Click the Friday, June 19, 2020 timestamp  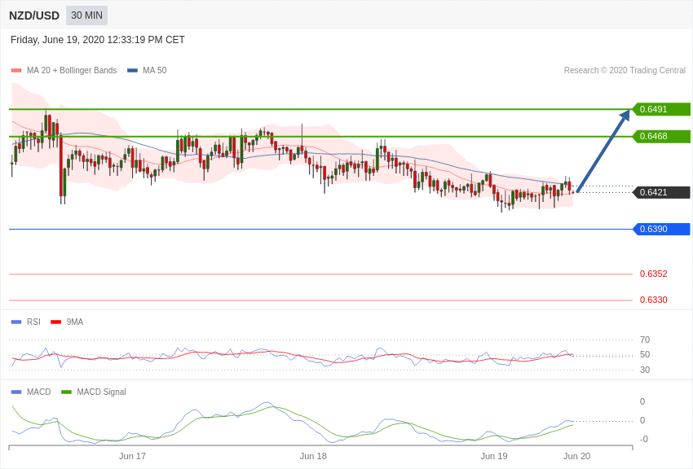pyautogui.click(x=98, y=40)
